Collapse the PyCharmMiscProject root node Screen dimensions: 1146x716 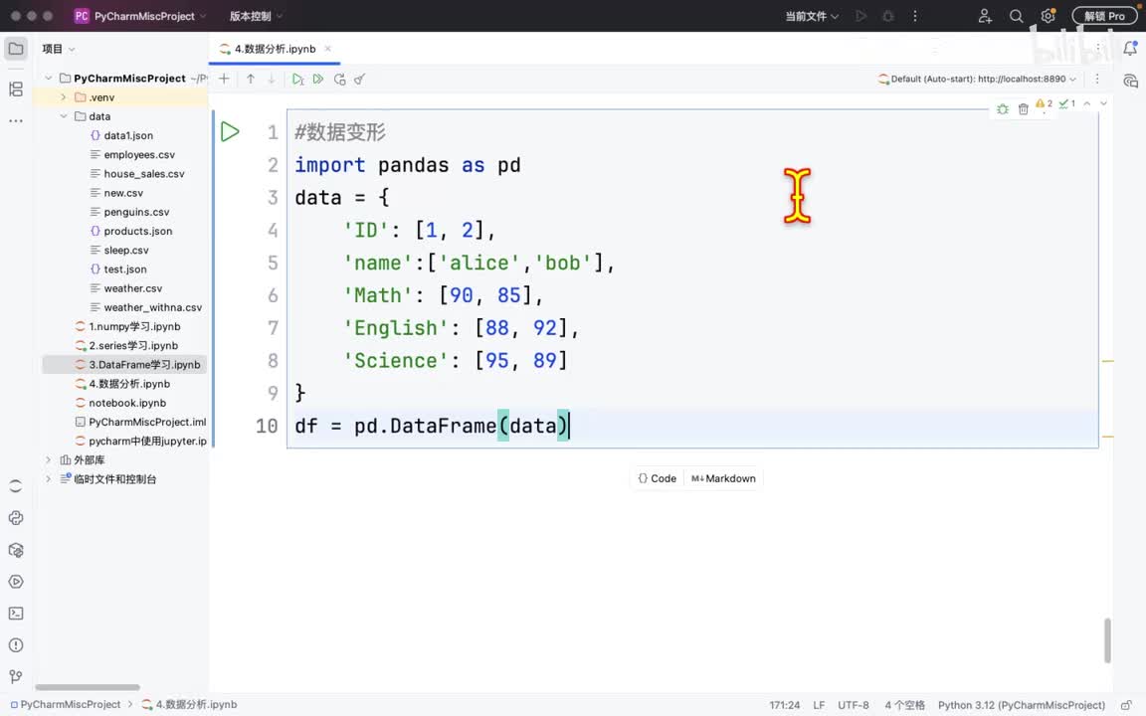[48, 79]
